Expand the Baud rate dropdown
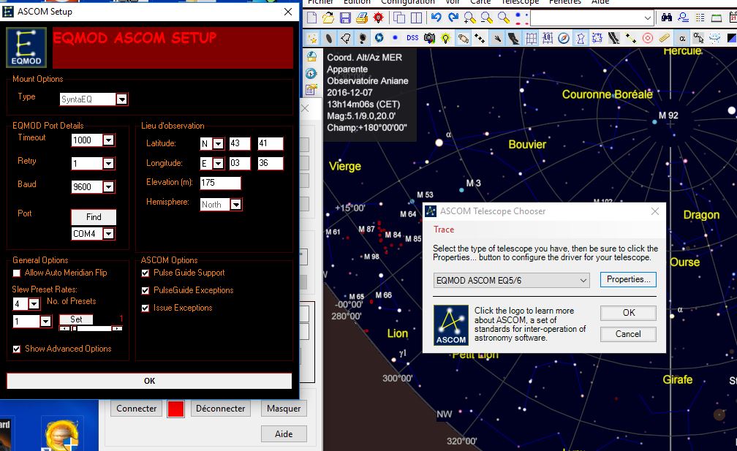737x451 pixels. click(108, 187)
